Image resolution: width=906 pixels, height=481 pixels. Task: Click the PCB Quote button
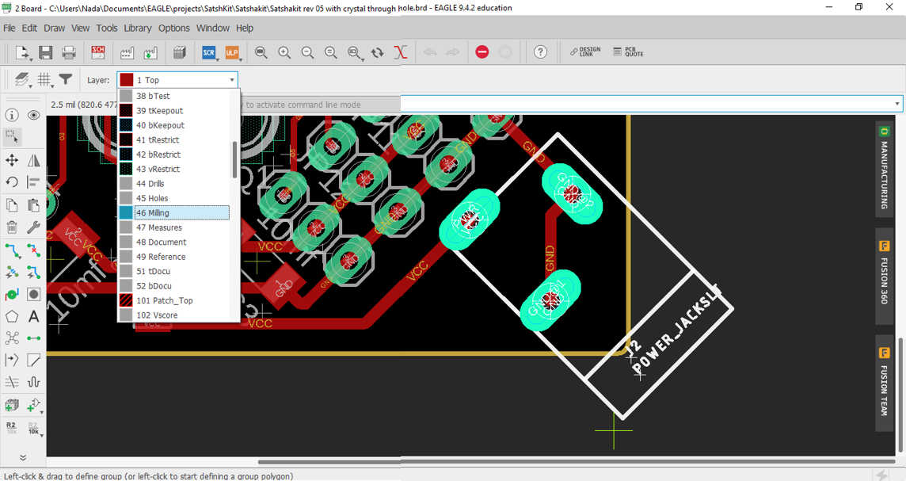click(628, 52)
